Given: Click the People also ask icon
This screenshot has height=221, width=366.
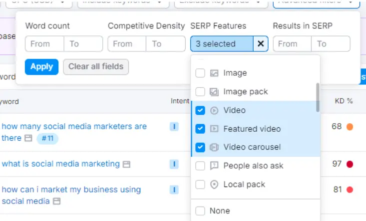Looking at the screenshot, I should point(214,166).
